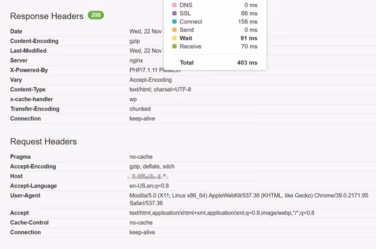Click the Response Headers heading
The image size is (376, 249).
click(47, 16)
